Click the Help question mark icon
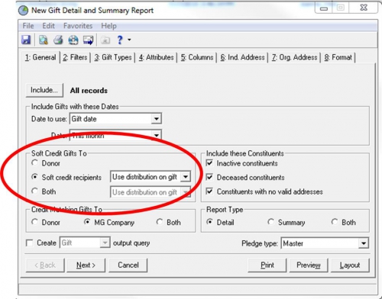Image resolution: width=382 pixels, height=299 pixels. pyautogui.click(x=120, y=40)
